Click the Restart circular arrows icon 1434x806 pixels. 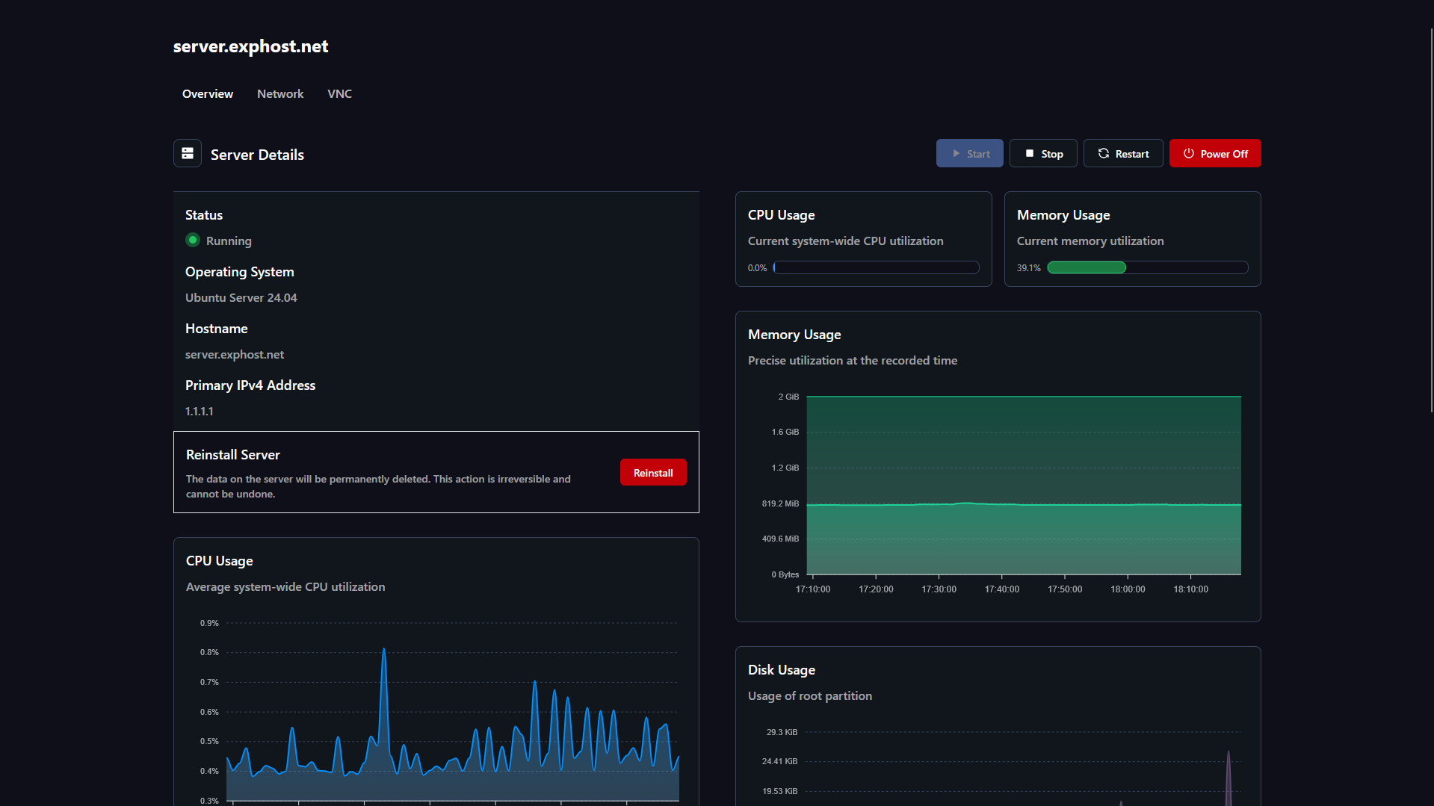(x=1103, y=154)
